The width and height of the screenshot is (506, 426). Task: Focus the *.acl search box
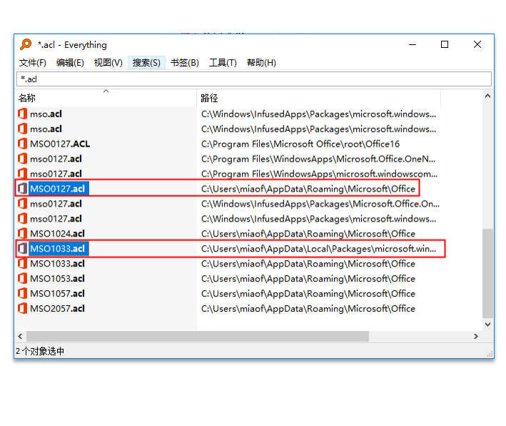(x=254, y=79)
